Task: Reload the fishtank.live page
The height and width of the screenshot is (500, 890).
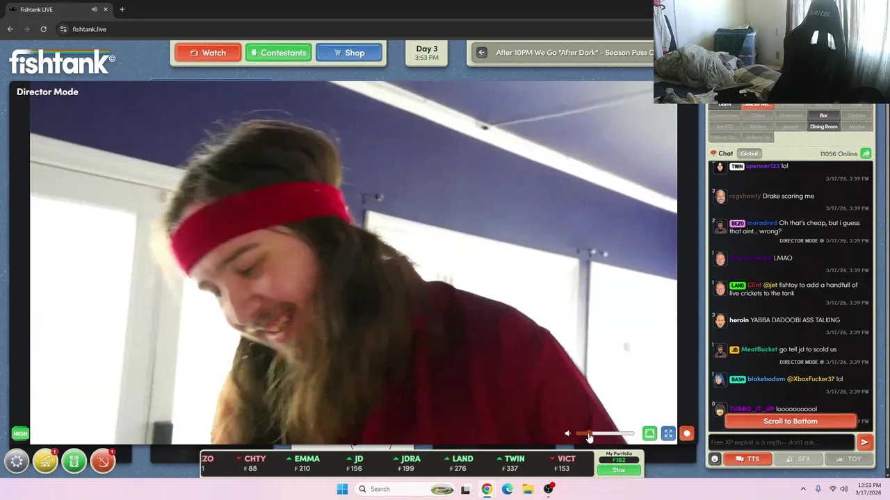Action: click(x=43, y=29)
